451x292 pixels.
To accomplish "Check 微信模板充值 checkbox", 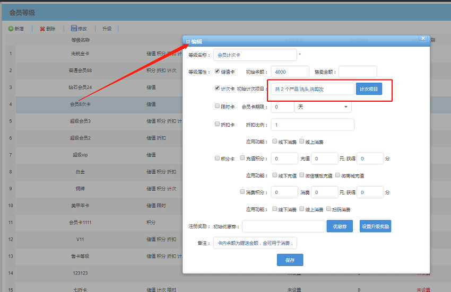I will (x=302, y=175).
